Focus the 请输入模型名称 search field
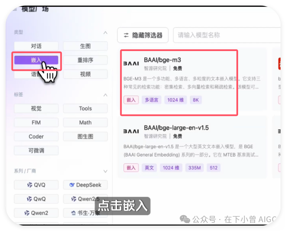This screenshot has height=231, width=286. tap(227, 35)
